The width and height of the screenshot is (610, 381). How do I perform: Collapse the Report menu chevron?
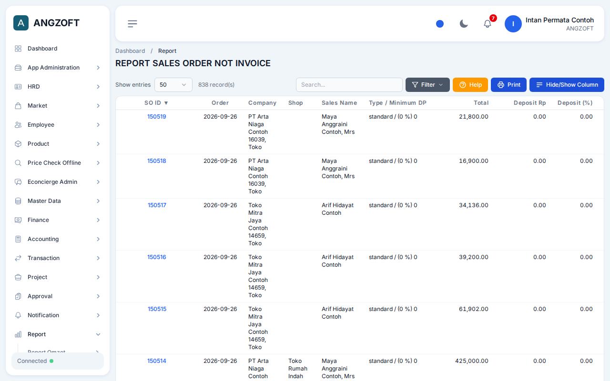point(98,334)
